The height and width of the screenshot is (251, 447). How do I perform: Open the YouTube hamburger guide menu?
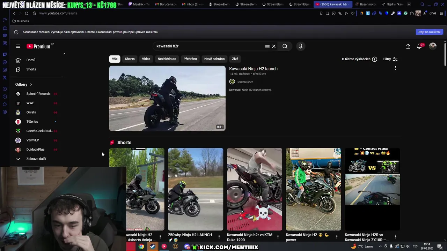(18, 46)
